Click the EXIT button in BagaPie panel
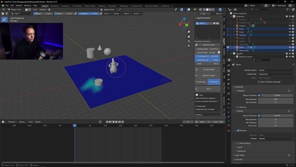This screenshot has height=167, width=296. [208, 89]
